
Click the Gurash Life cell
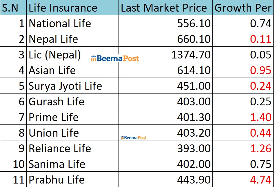57,102
